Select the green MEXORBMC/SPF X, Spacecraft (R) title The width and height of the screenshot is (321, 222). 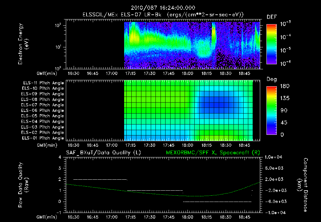pyautogui.click(x=213, y=153)
